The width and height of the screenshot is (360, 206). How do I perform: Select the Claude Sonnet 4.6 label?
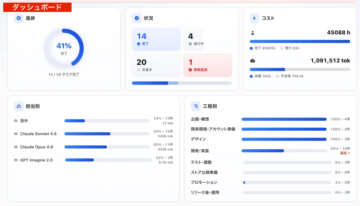[x=38, y=134]
